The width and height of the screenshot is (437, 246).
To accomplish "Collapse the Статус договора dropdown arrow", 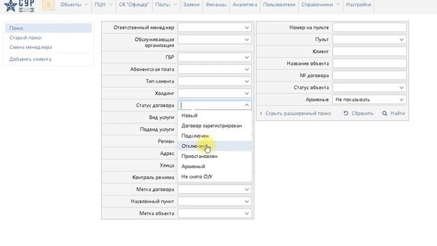I will [x=246, y=105].
